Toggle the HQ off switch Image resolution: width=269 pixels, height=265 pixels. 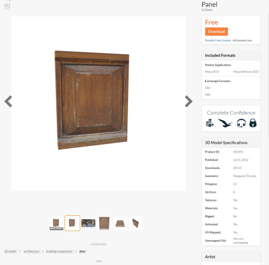pos(7,6)
